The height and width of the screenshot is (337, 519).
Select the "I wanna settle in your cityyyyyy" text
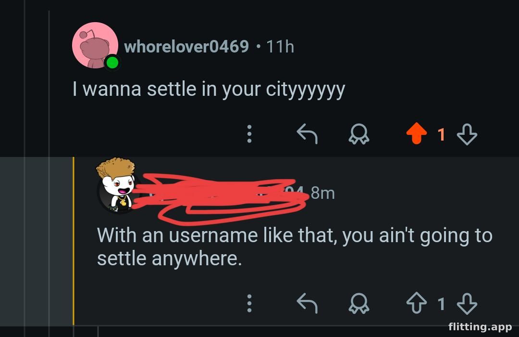coord(209,90)
